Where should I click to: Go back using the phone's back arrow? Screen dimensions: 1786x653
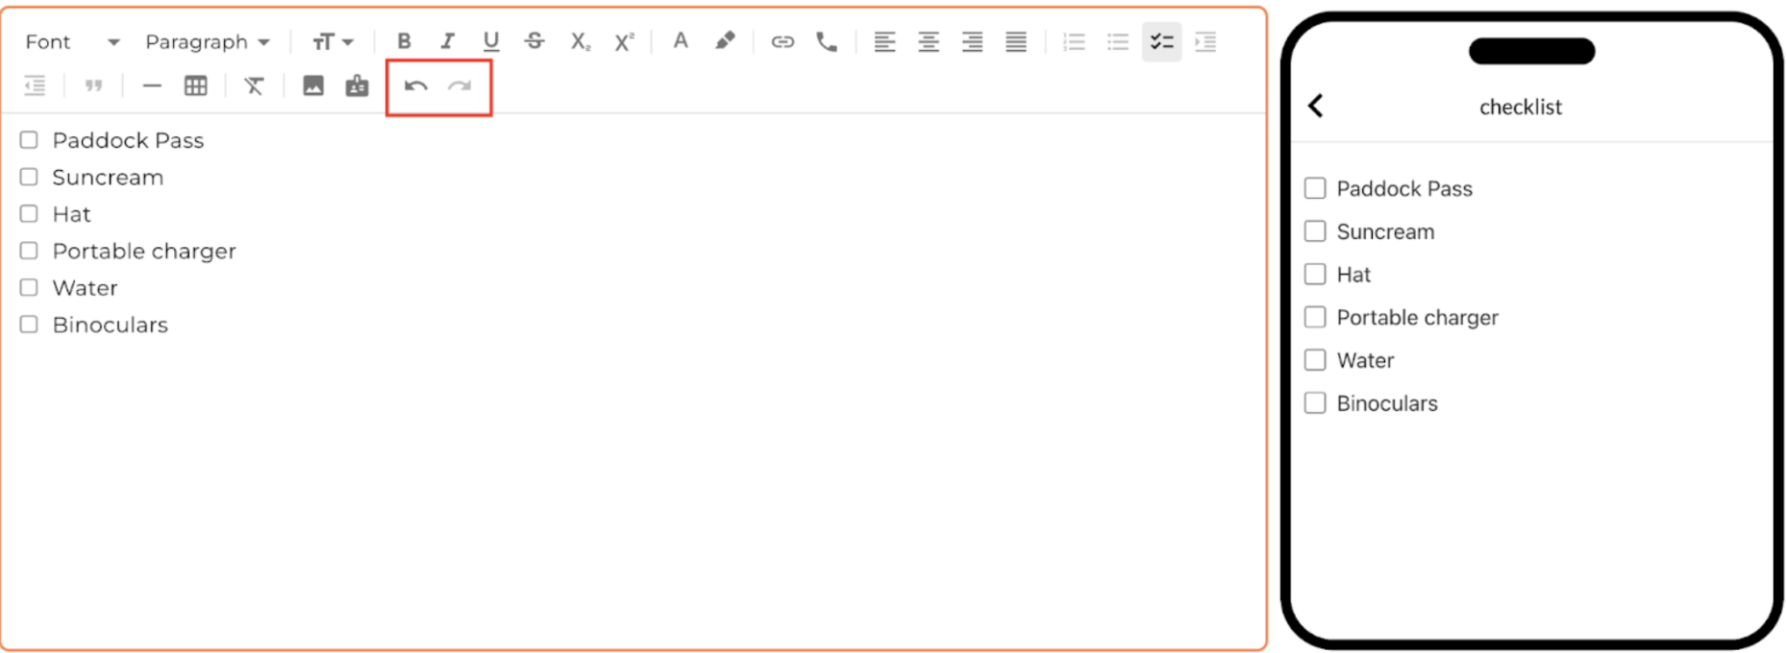(1316, 106)
